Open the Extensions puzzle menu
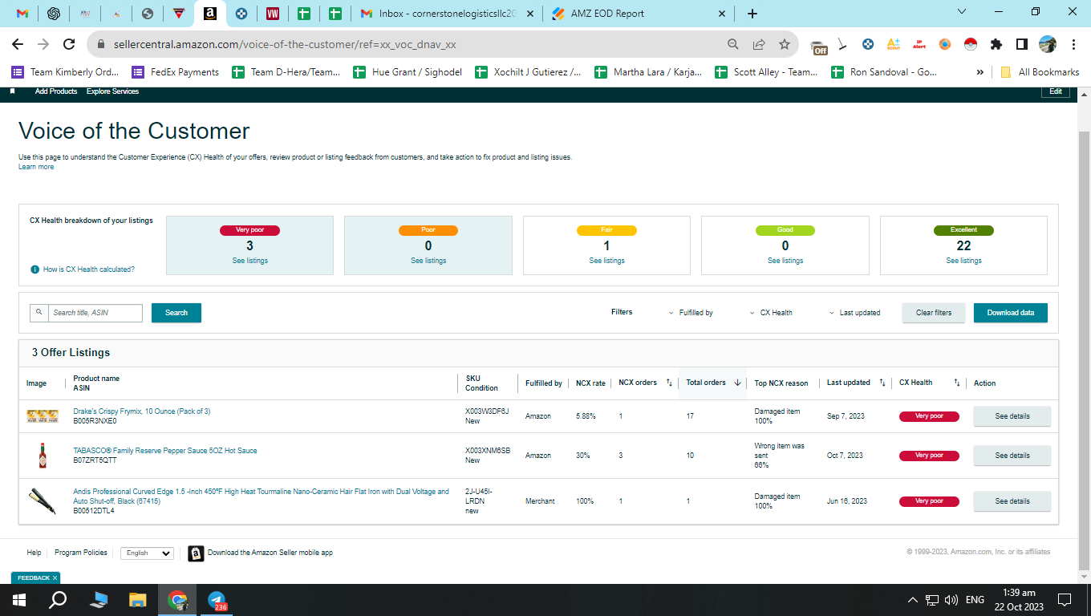 pos(996,44)
